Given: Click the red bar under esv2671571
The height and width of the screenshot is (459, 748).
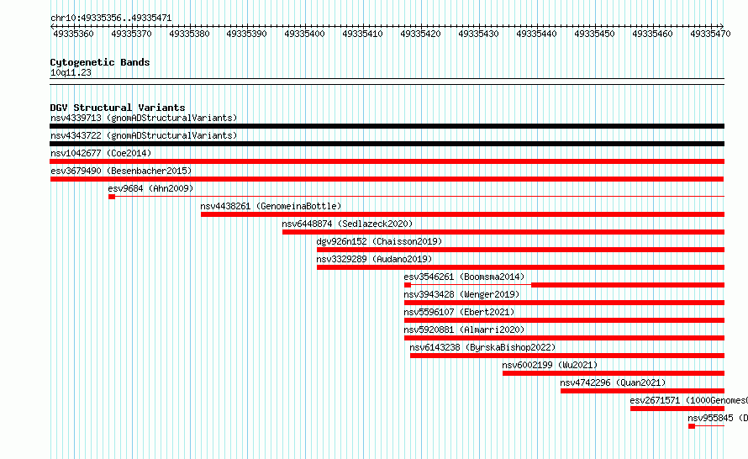Looking at the screenshot, I should (677, 409).
